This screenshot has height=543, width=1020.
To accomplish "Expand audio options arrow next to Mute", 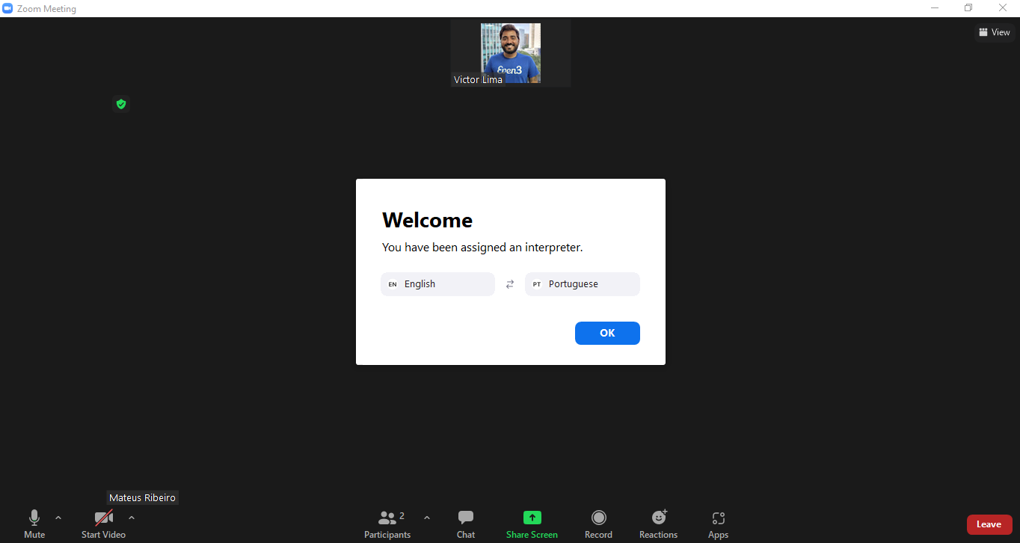I will (58, 518).
